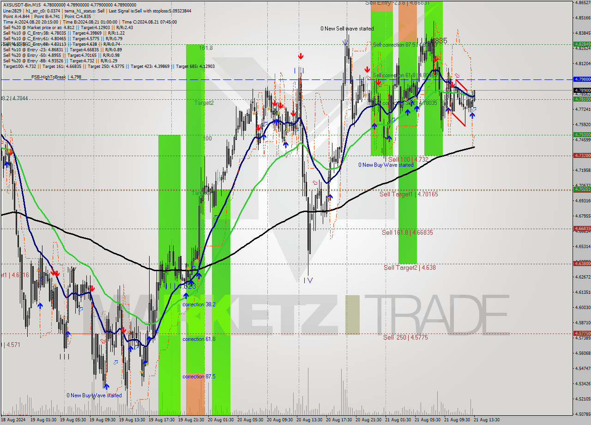
Task: Click the '| 4.571' label
Action: pyautogui.click(x=12, y=345)
